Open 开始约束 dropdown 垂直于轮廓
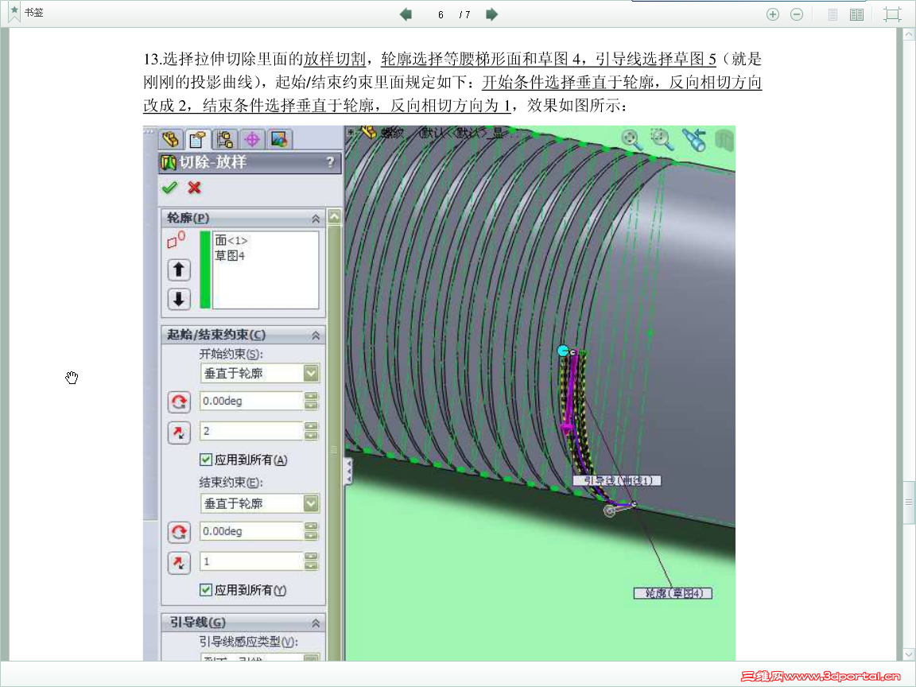 pyautogui.click(x=259, y=373)
